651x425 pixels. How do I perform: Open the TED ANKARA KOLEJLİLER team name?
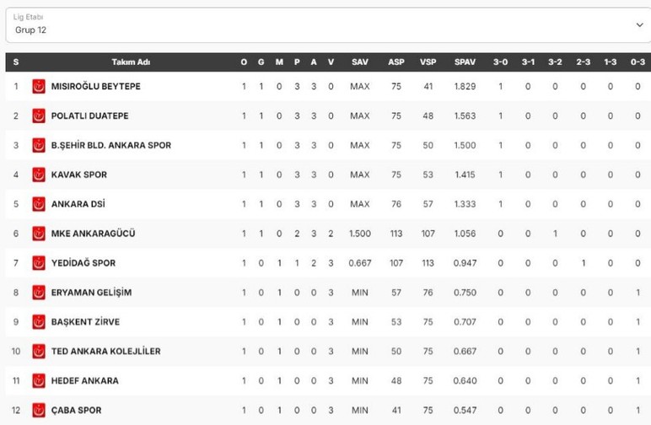pos(105,352)
